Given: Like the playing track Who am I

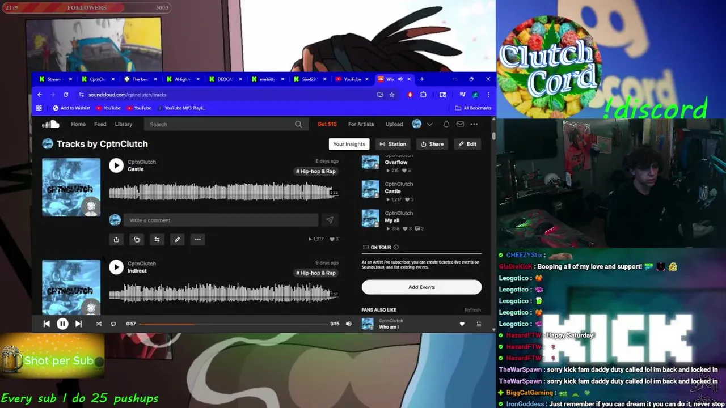Looking at the screenshot, I should coord(462,324).
